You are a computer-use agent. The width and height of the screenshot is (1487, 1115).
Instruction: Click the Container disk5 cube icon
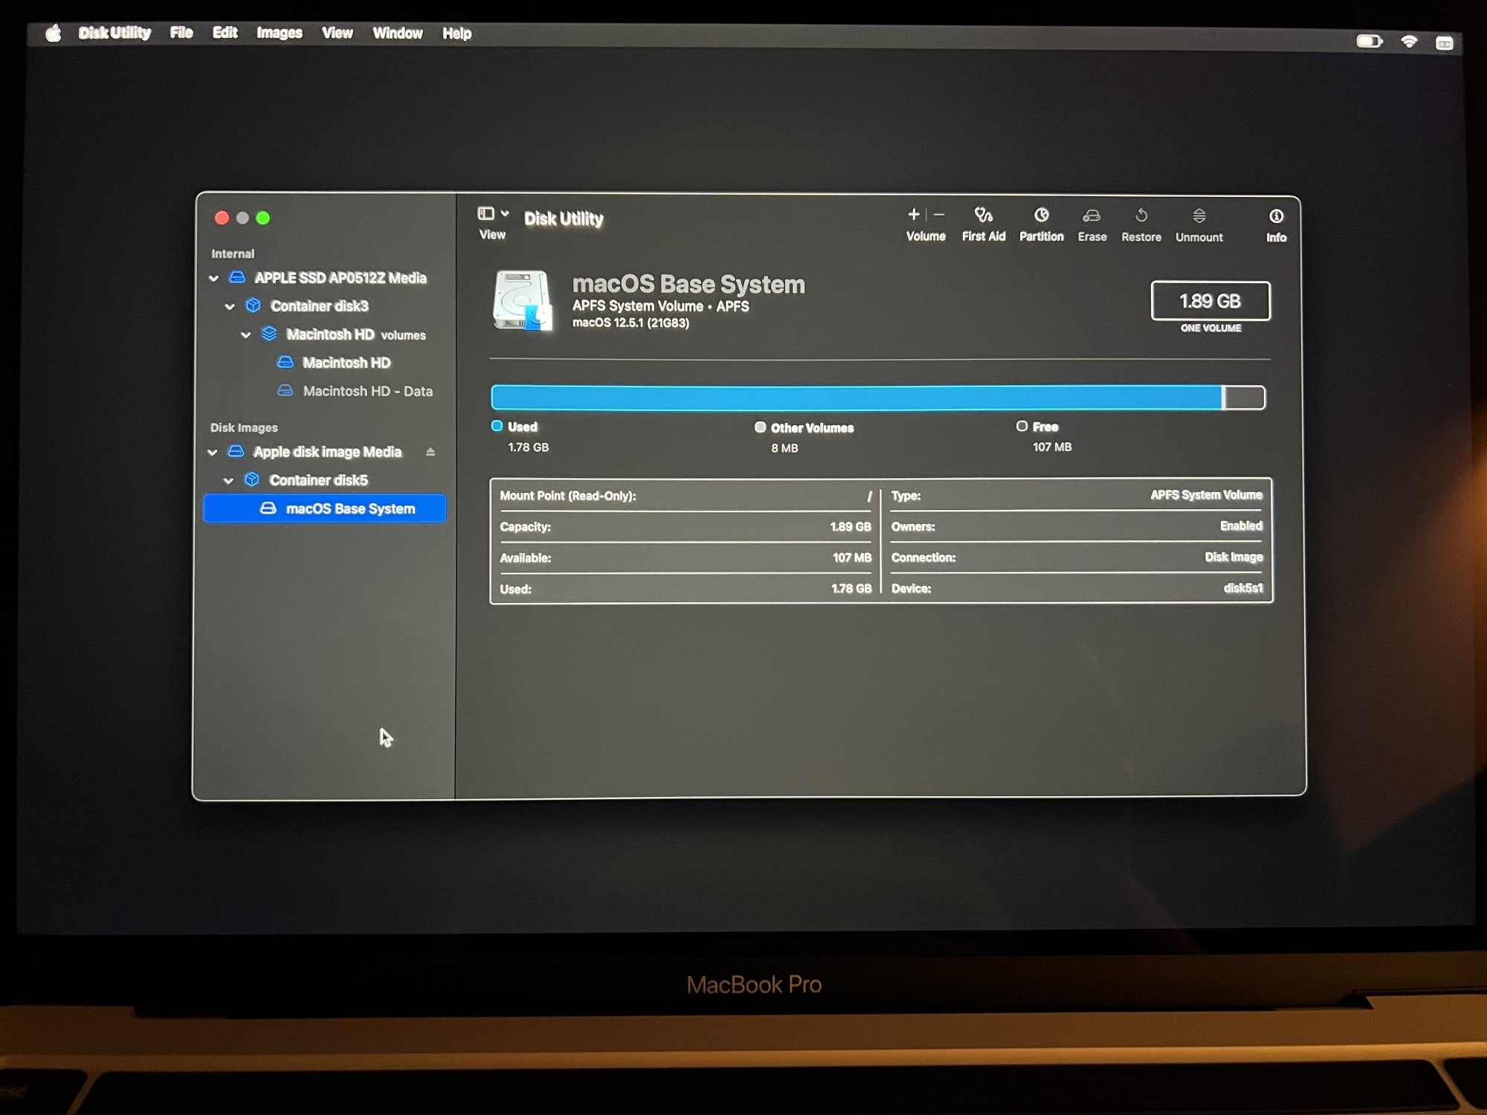(x=252, y=479)
